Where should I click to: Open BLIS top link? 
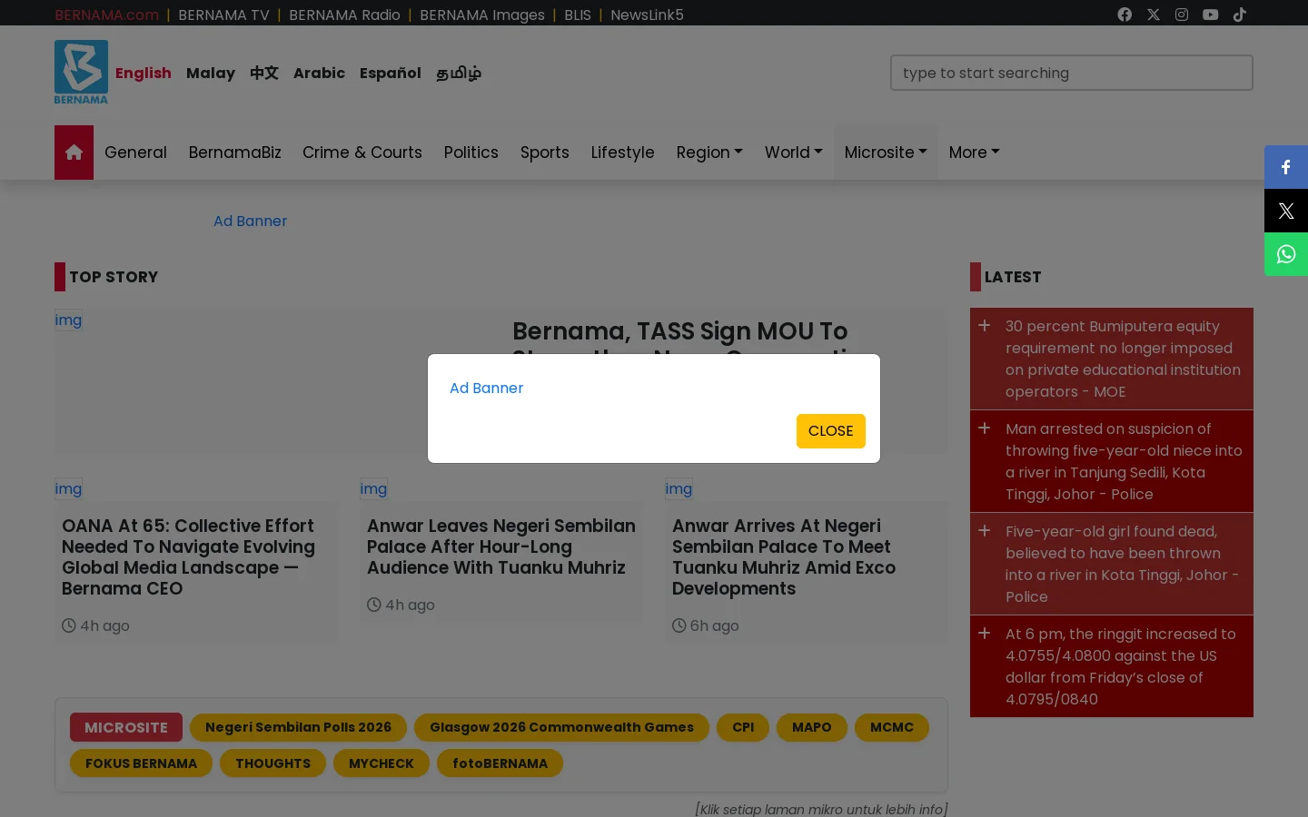pos(578,15)
